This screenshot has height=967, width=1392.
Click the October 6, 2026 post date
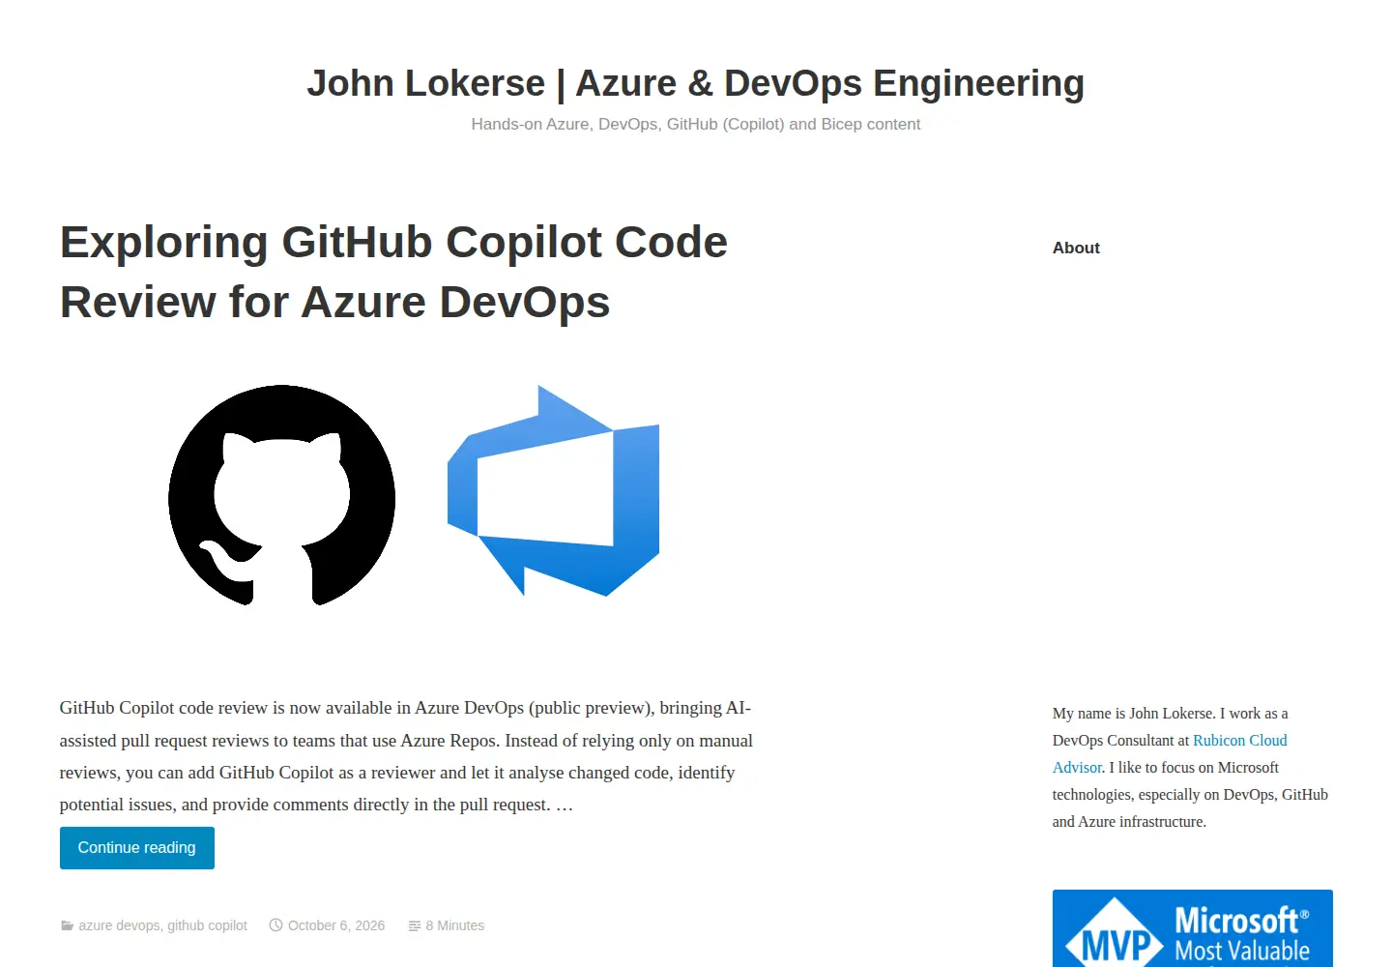[336, 925]
